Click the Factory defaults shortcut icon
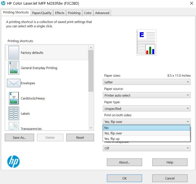The width and height of the screenshot is (196, 184). click(x=14, y=53)
